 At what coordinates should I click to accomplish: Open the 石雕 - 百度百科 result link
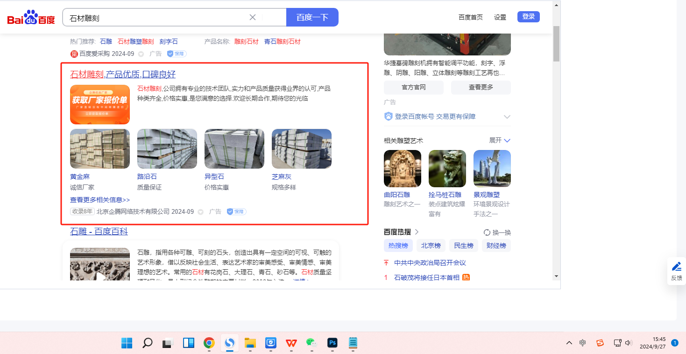[x=99, y=231]
